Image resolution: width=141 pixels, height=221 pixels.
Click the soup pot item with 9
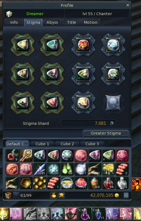click(67, 183)
